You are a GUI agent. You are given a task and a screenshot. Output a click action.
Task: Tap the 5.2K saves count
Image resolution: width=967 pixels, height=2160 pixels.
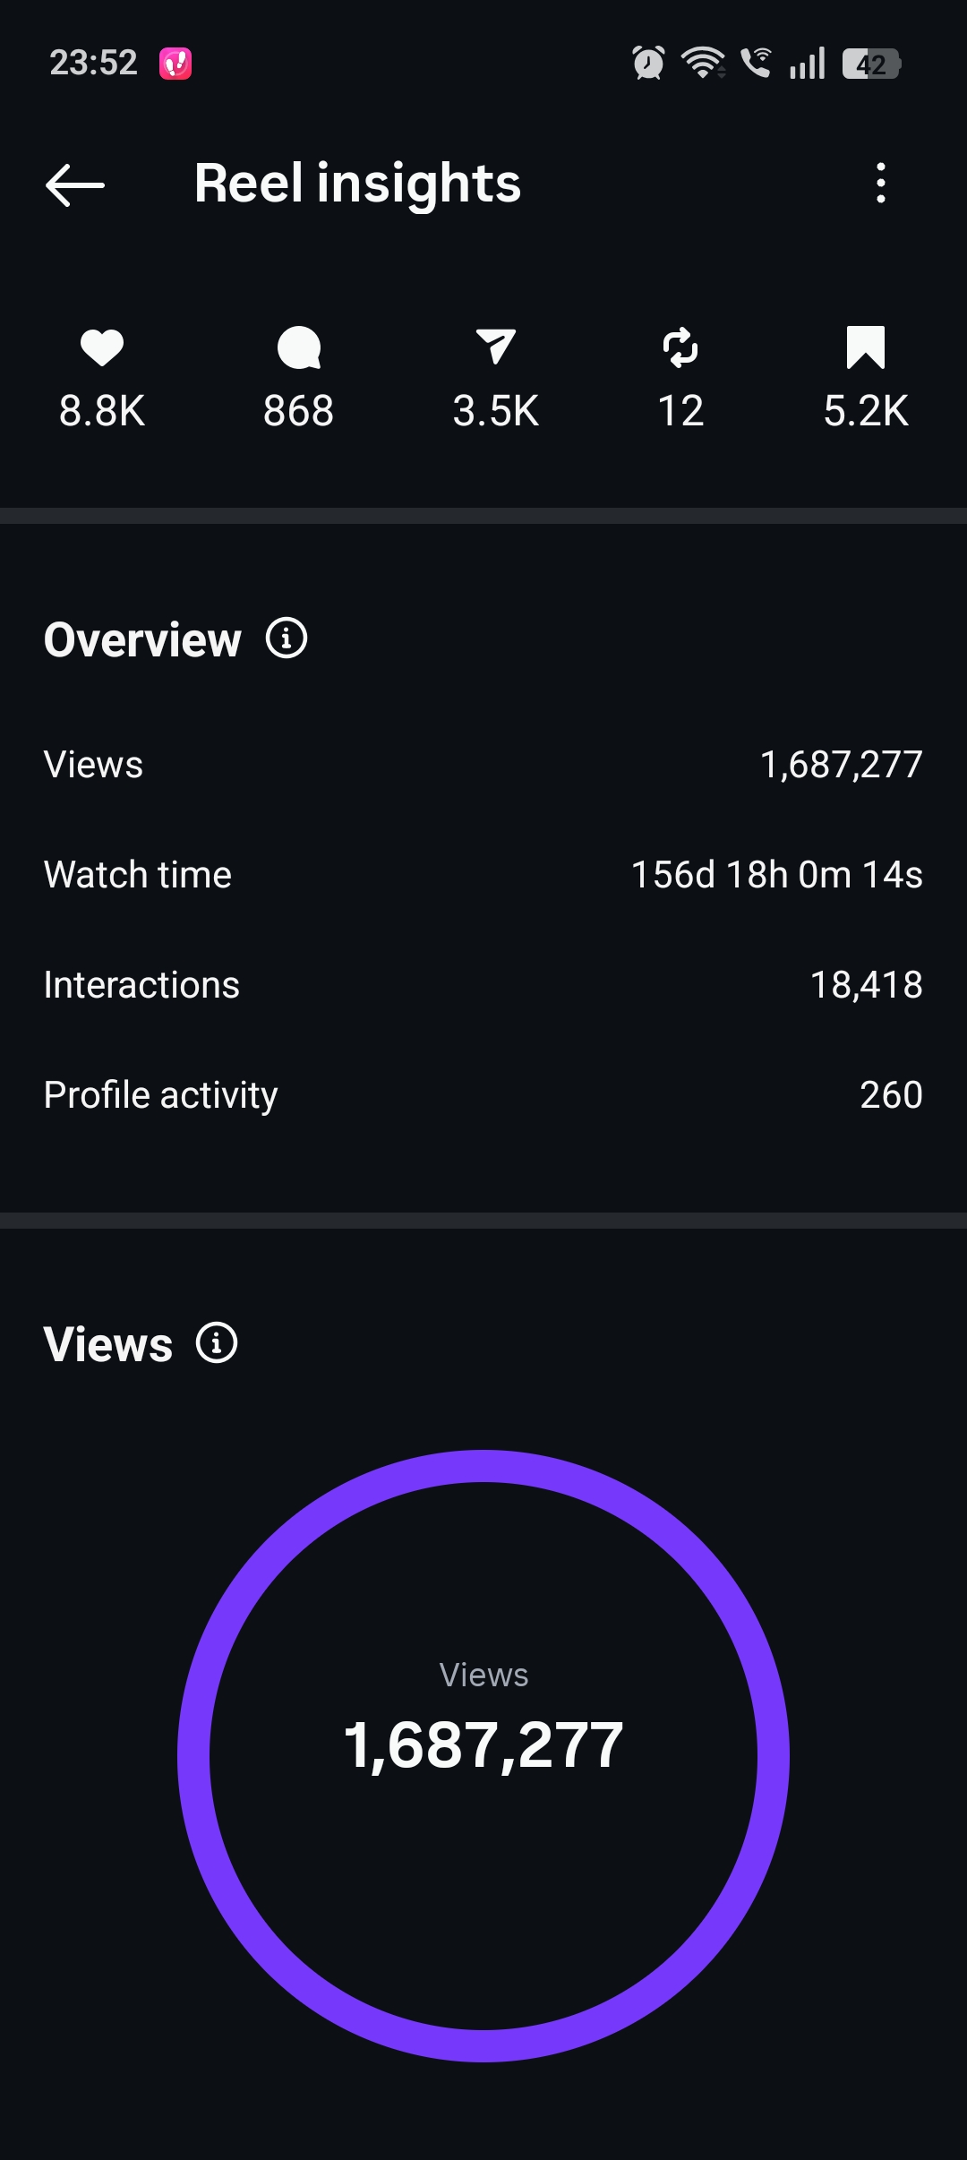(x=866, y=412)
